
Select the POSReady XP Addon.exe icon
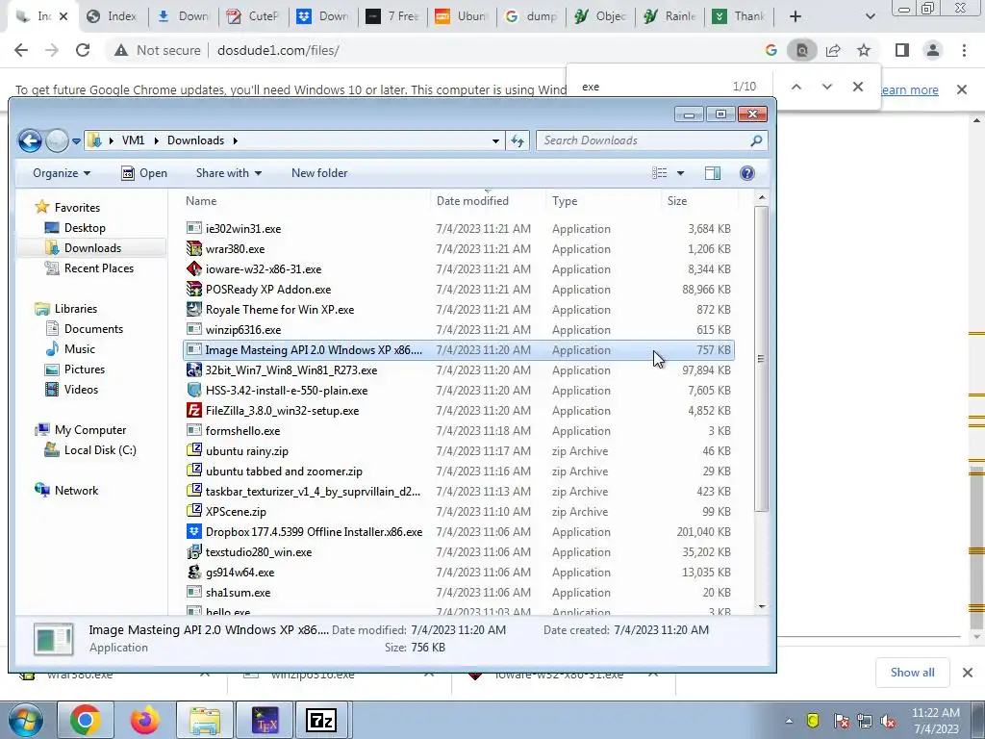194,289
